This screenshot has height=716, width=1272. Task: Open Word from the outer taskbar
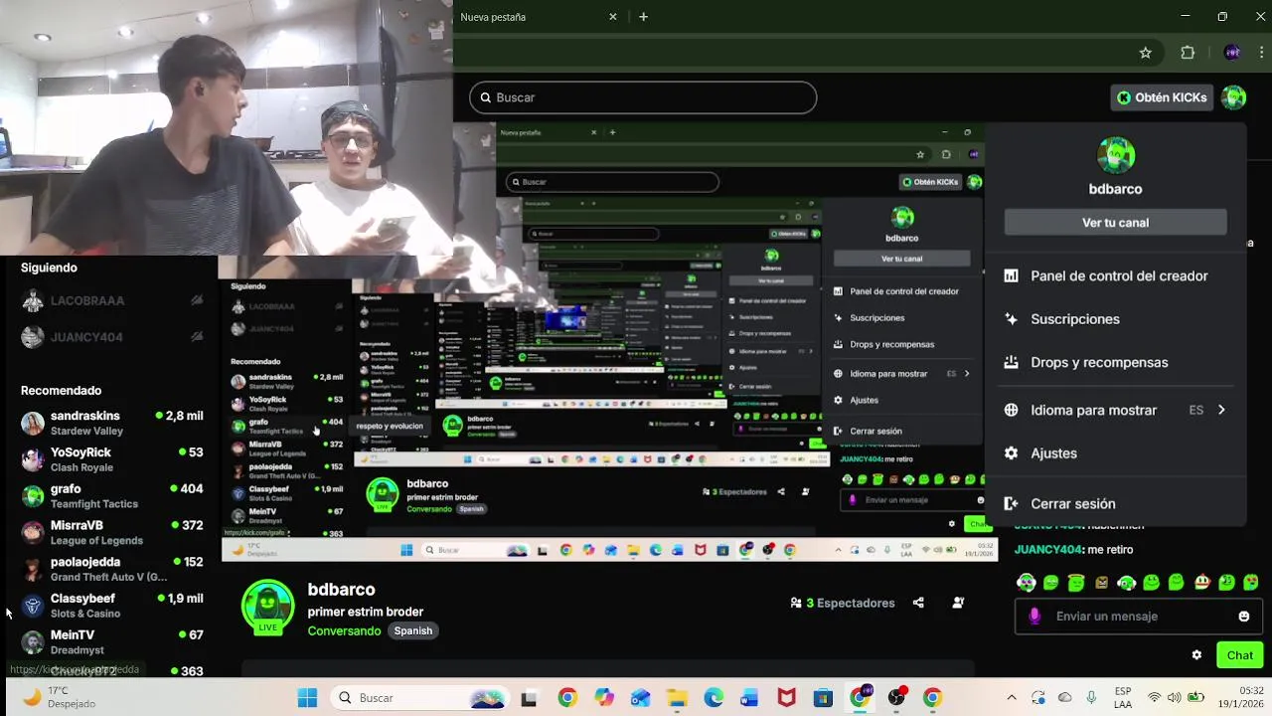pos(749,698)
